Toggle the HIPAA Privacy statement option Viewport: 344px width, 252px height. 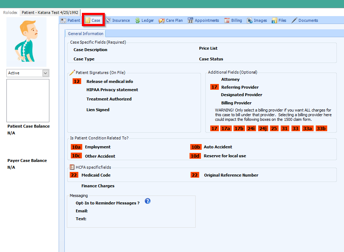point(112,90)
